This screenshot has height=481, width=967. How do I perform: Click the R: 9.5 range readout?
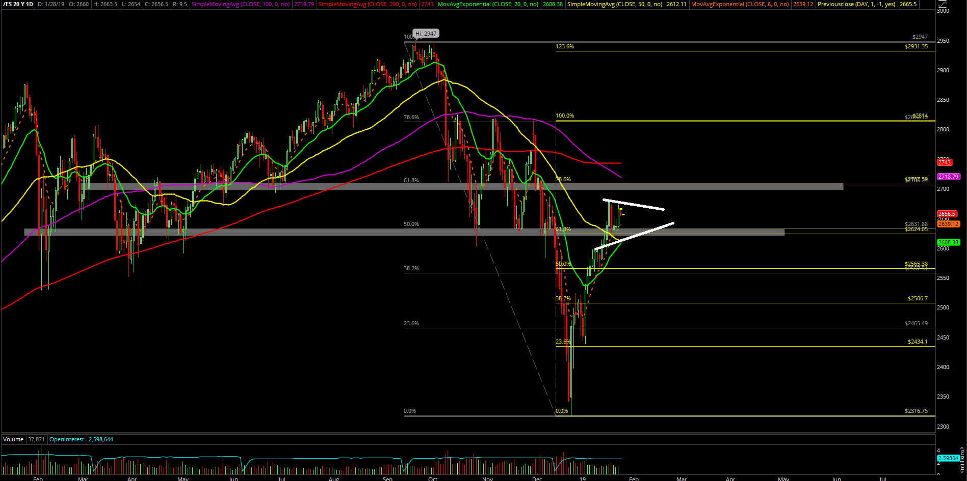pyautogui.click(x=180, y=4)
